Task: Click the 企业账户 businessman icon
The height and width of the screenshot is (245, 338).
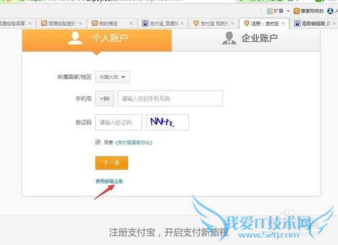Action: (229, 38)
